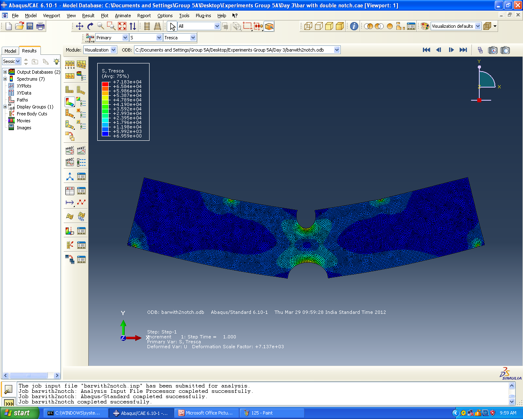Toggle the select entities arrow tool
Screen dimensions: 523x419
(x=172, y=26)
